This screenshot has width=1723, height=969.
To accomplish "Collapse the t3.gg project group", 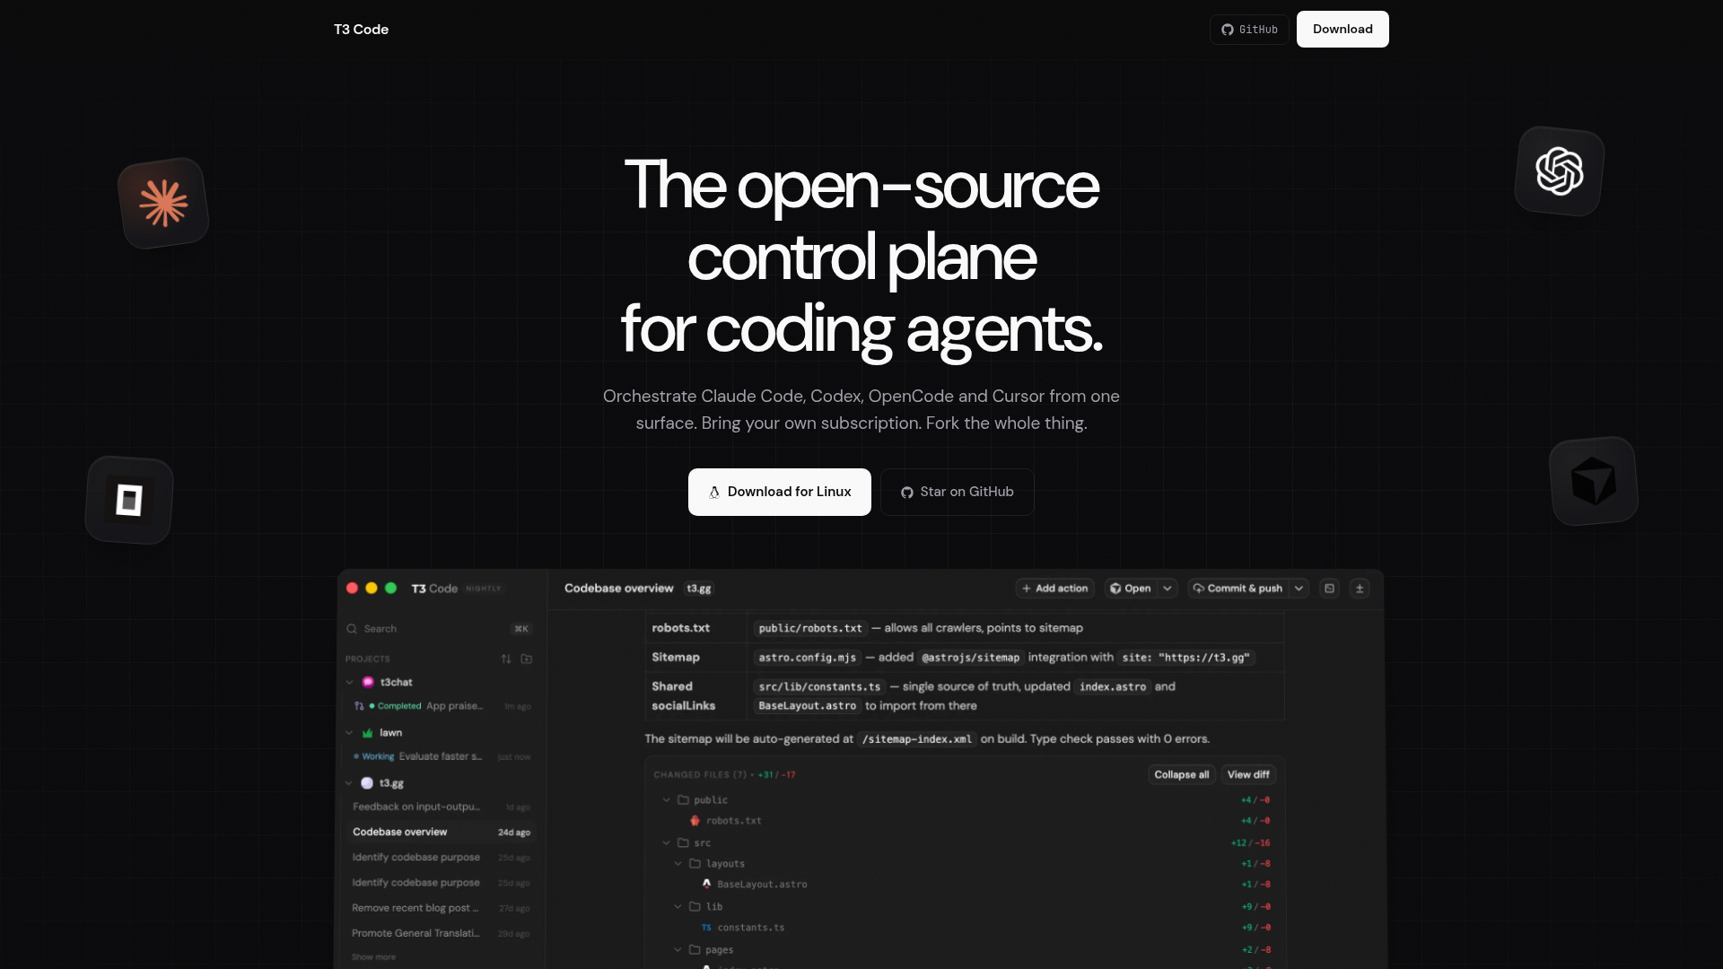I will (349, 783).
